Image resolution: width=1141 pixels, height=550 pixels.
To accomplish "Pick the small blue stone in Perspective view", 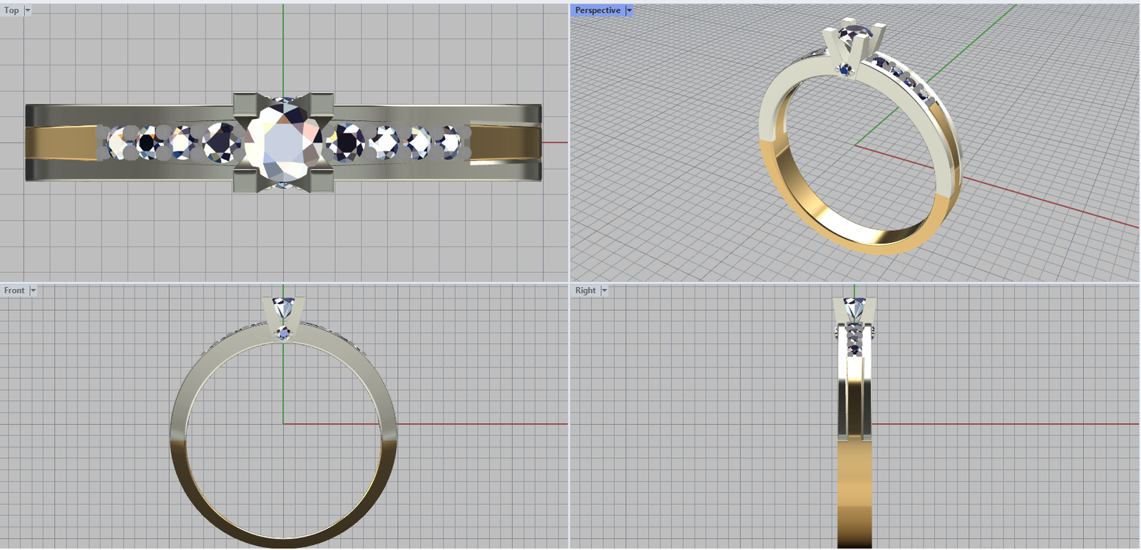I will tap(846, 70).
